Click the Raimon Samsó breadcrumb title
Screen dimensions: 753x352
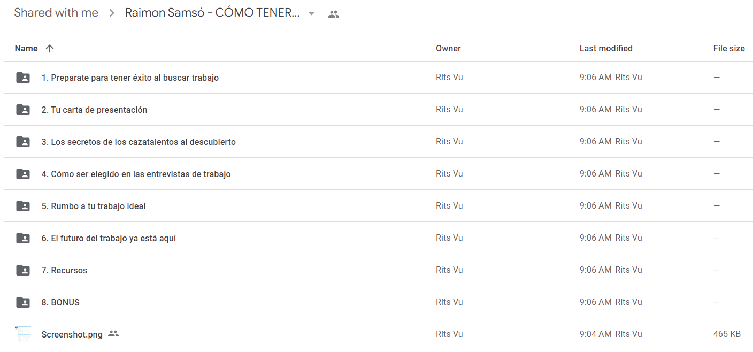(x=212, y=13)
